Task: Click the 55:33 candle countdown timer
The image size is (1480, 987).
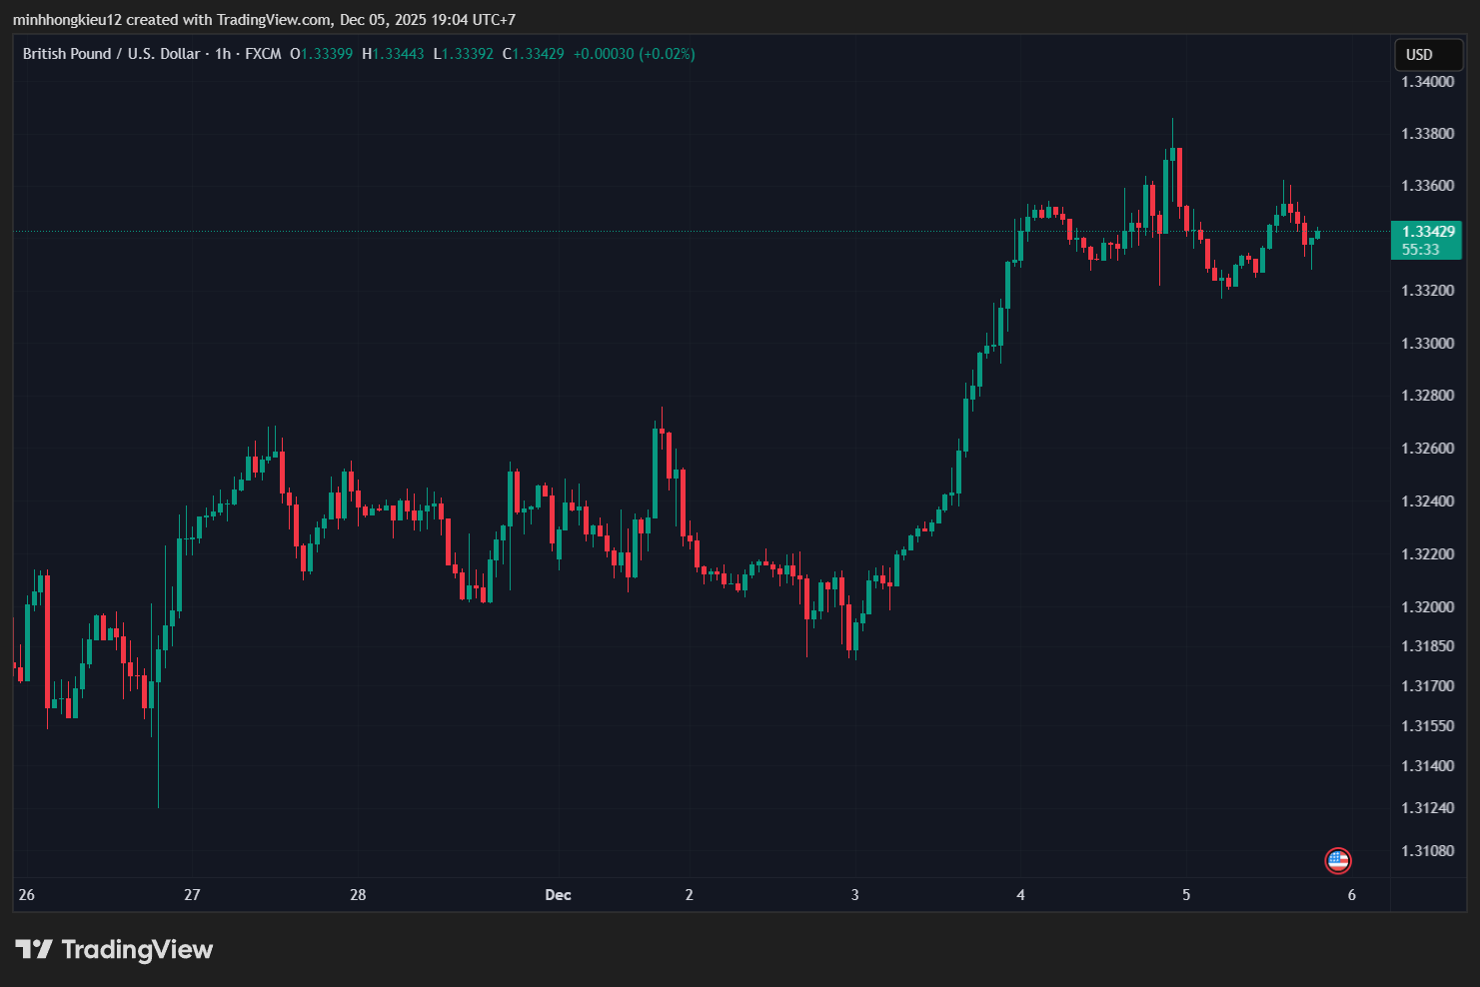Action: tap(1420, 250)
